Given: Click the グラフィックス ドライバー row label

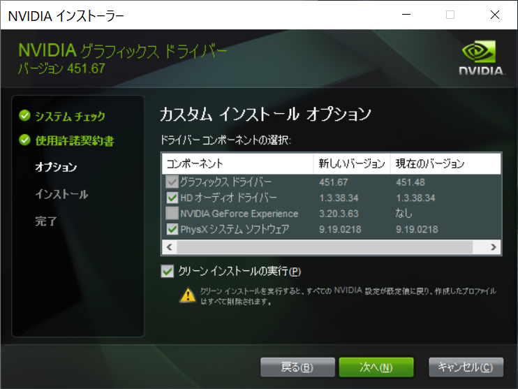Looking at the screenshot, I should pos(225,182).
